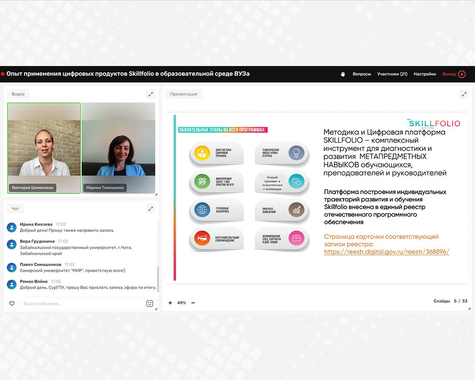Click Вера Грудинина's chat avatar

(x=12, y=244)
